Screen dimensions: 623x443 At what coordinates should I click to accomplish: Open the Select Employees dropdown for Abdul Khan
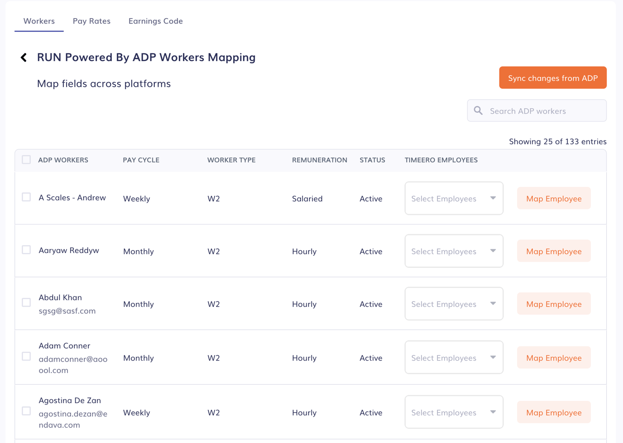click(x=454, y=304)
